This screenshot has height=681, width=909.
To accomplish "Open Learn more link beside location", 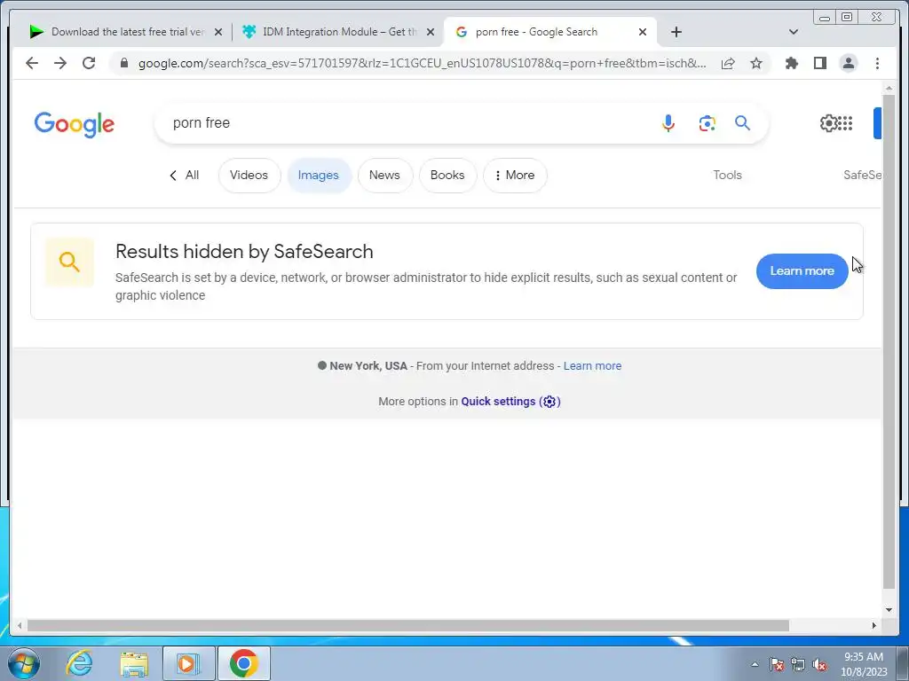I will tap(592, 366).
